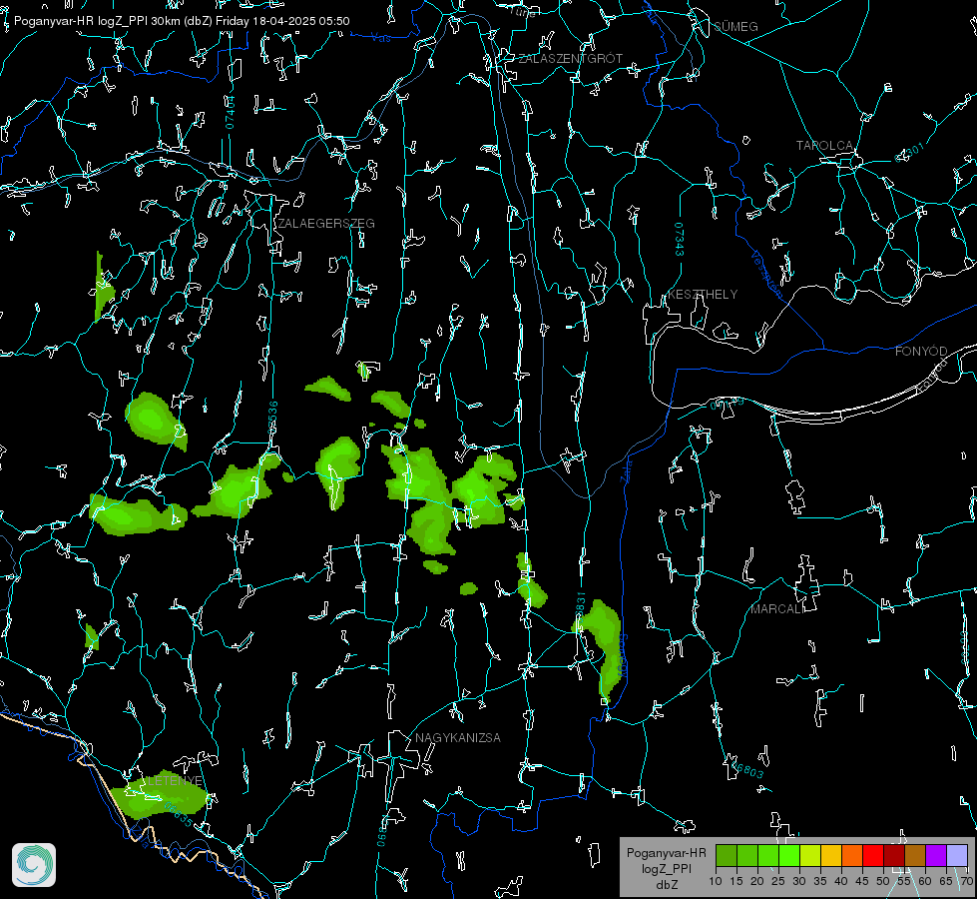Click the radar title text with timestamp
The image size is (977, 899).
point(182,21)
